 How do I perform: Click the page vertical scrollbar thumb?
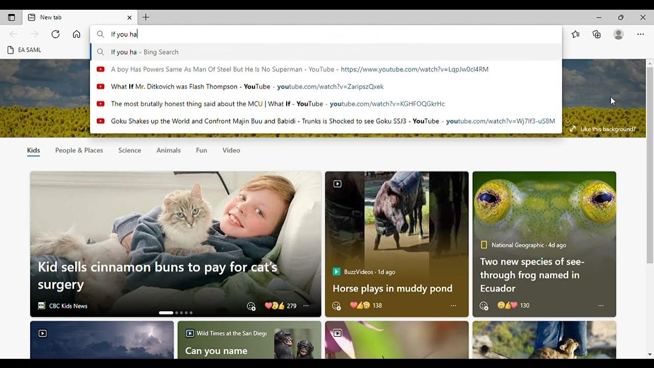[650, 166]
